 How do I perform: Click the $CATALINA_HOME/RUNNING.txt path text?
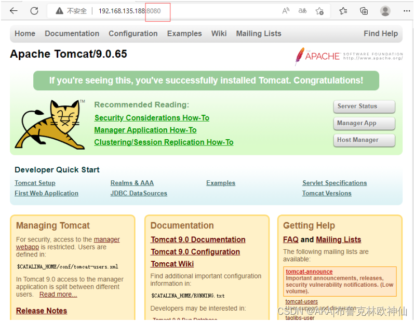click(x=188, y=296)
